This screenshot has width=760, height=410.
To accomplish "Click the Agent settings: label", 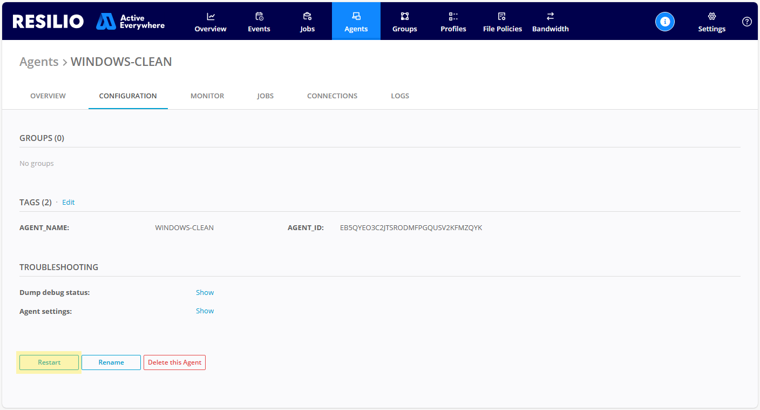I will tap(45, 311).
